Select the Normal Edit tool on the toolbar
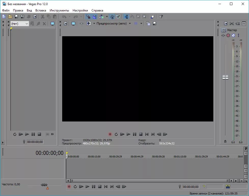The height and width of the screenshot is (196, 249). pyautogui.click(x=127, y=17)
